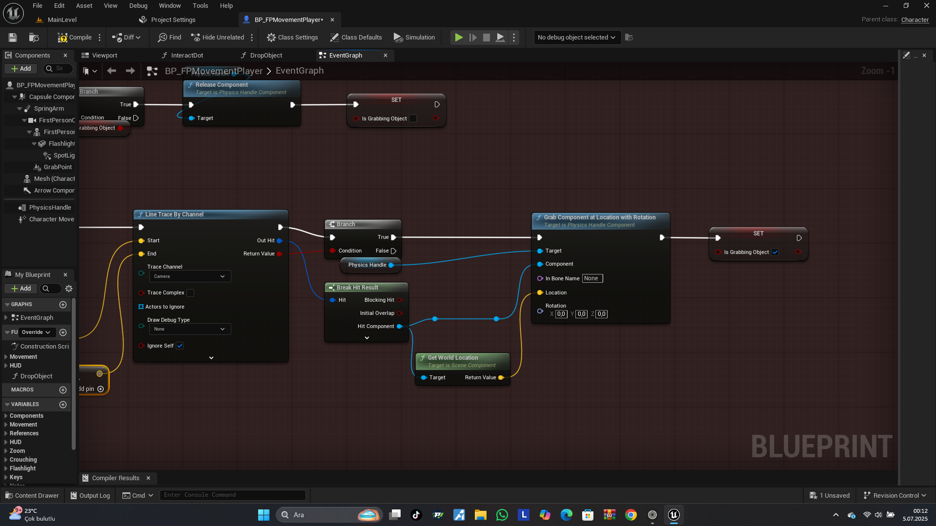The image size is (936, 526).
Task: Click the Compile button
Action: tap(75, 38)
